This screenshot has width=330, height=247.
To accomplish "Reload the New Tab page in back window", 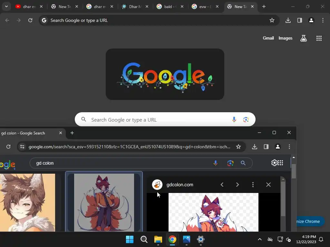I will 30,20.
